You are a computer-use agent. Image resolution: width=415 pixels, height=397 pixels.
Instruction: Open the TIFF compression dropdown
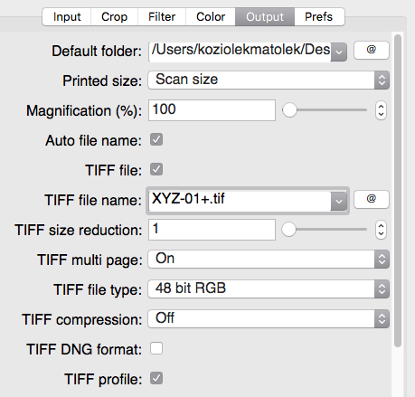[x=269, y=319]
